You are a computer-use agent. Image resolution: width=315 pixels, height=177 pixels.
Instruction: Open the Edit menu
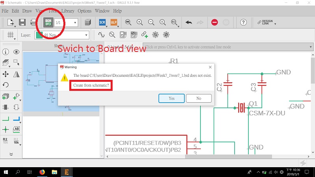point(15,11)
